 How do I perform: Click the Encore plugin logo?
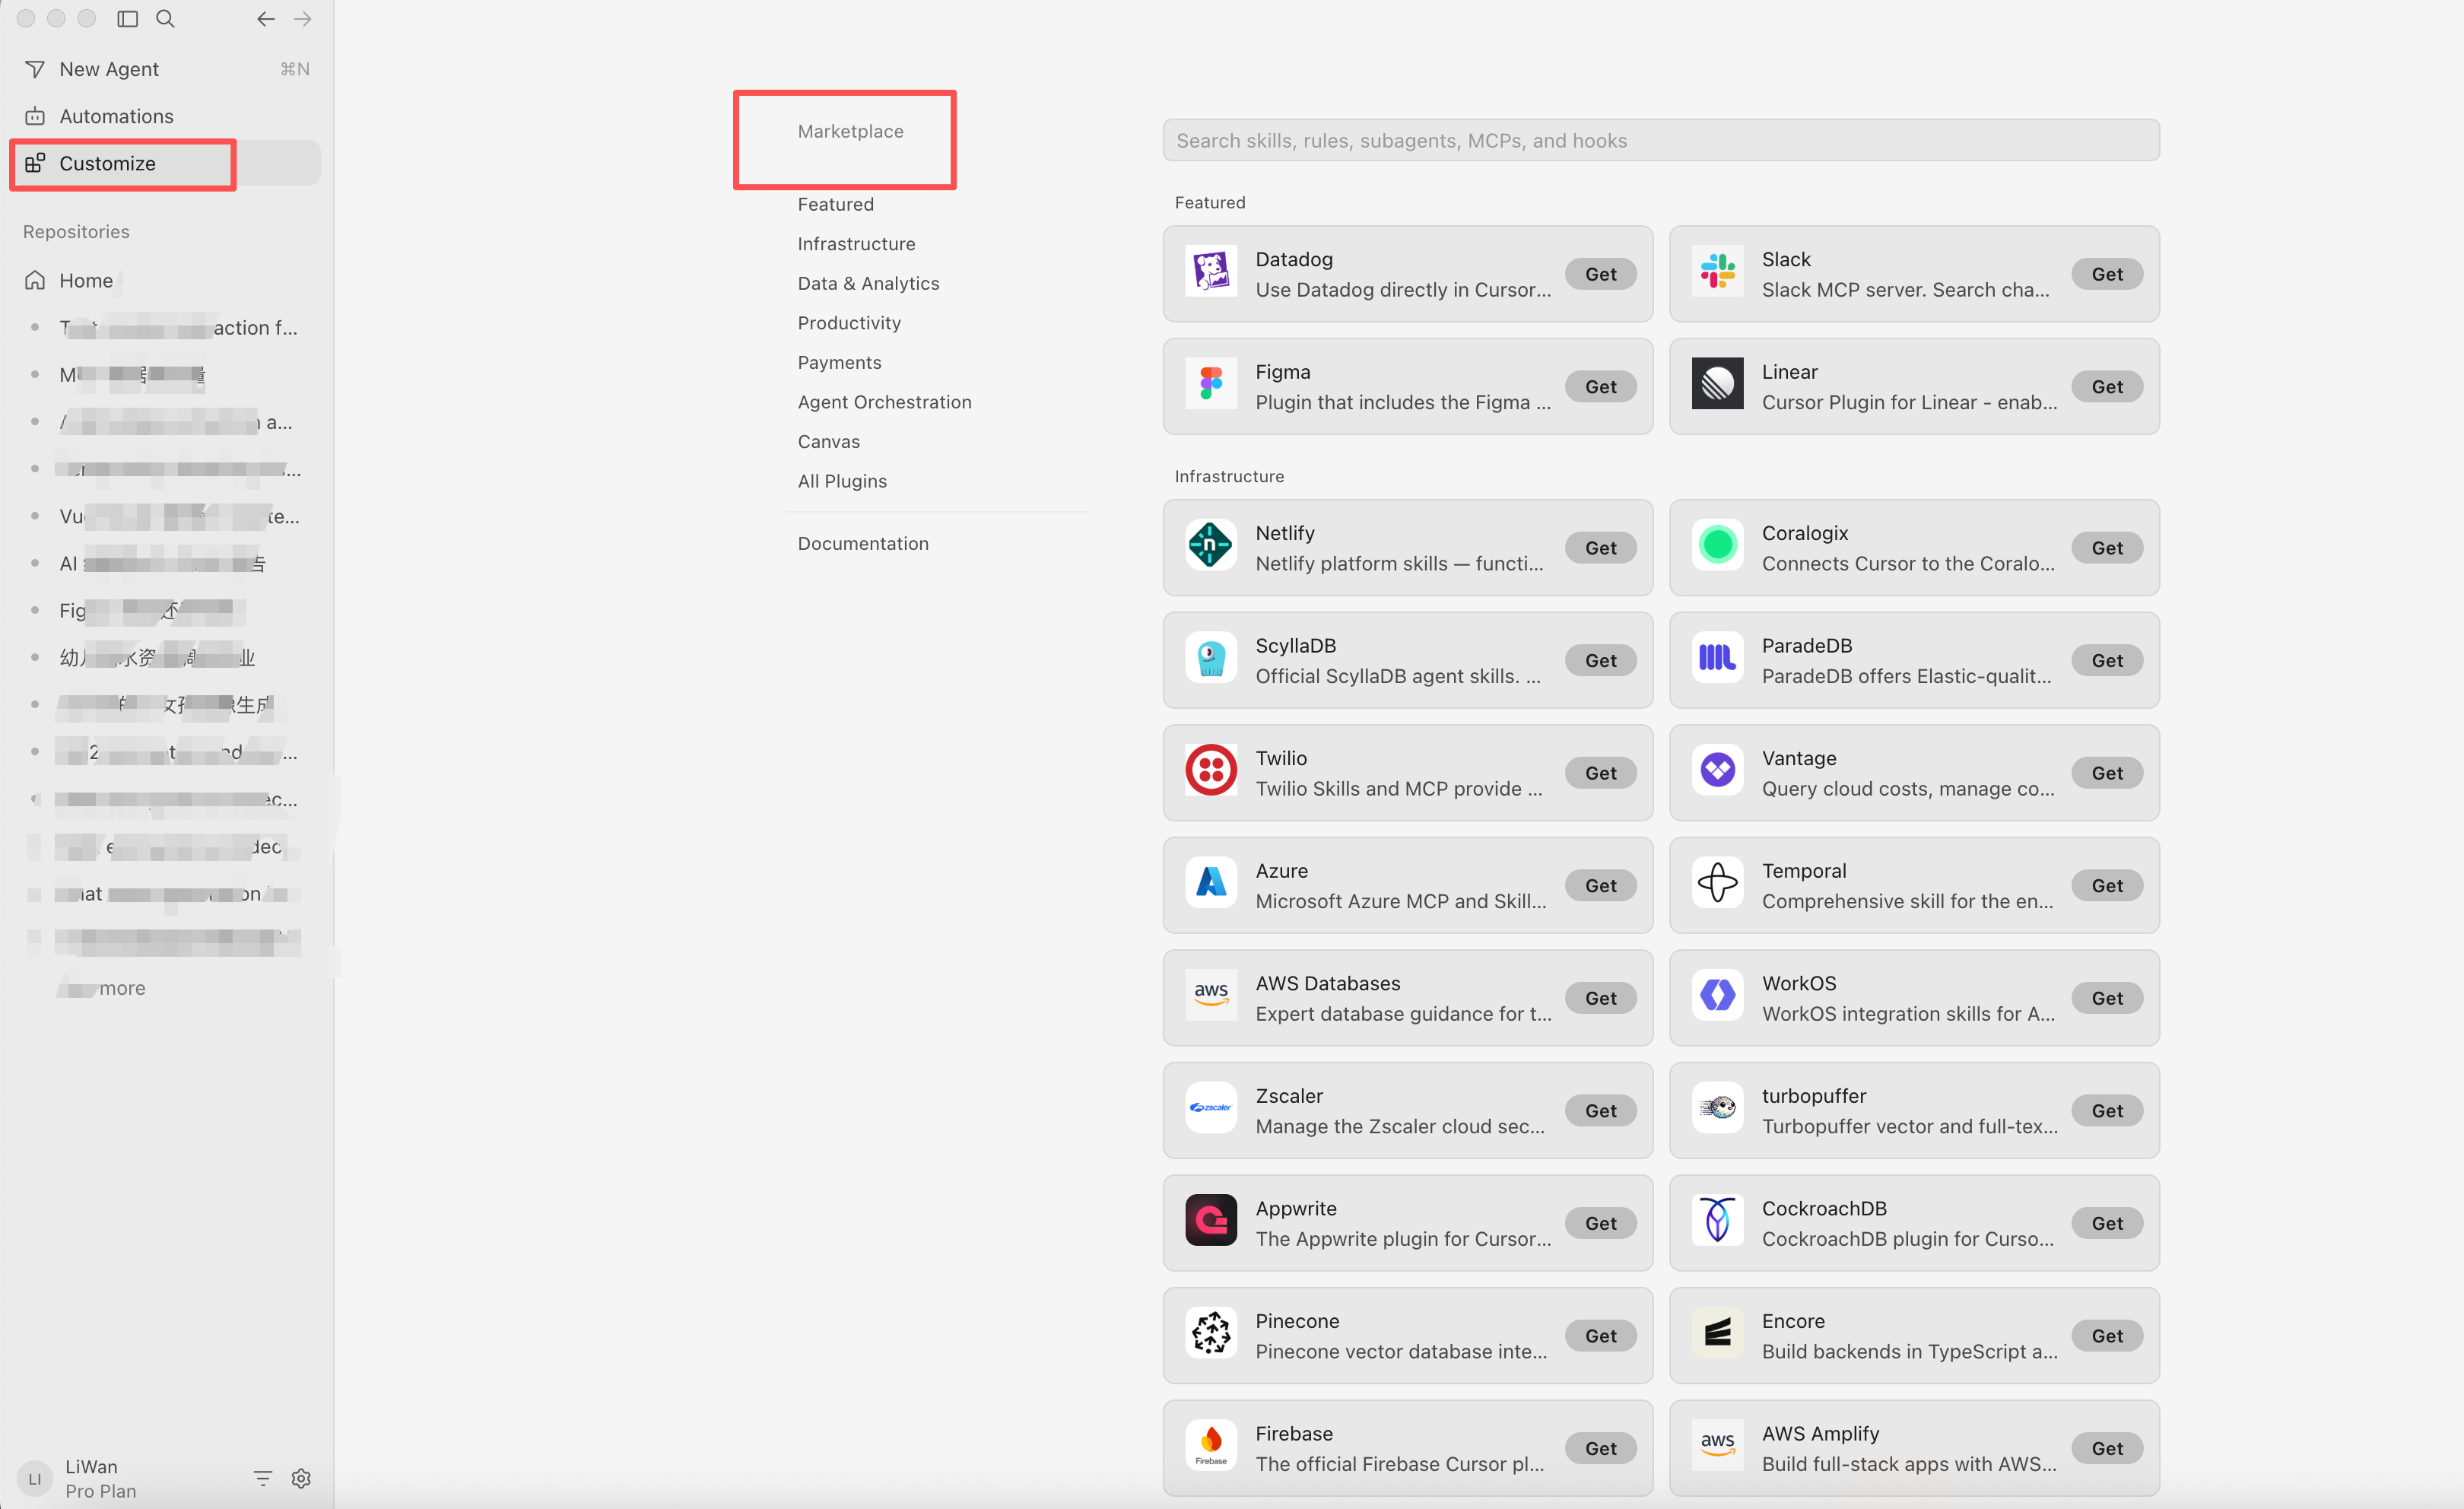tap(1717, 1335)
